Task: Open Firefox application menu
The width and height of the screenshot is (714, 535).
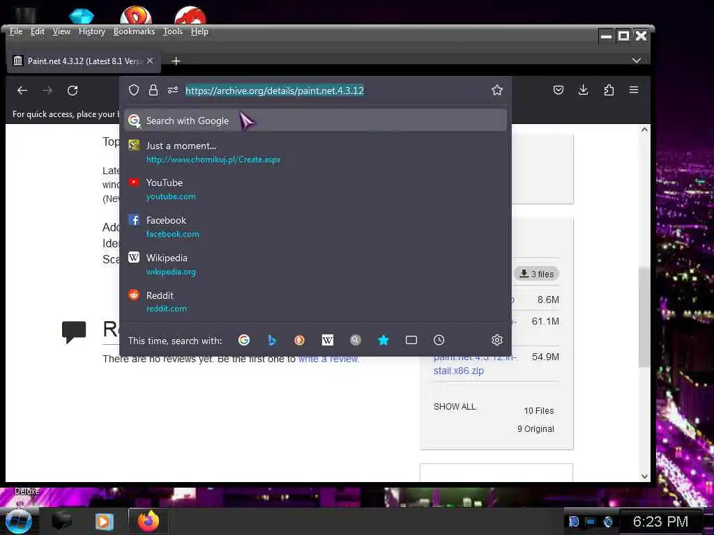Action: point(633,90)
